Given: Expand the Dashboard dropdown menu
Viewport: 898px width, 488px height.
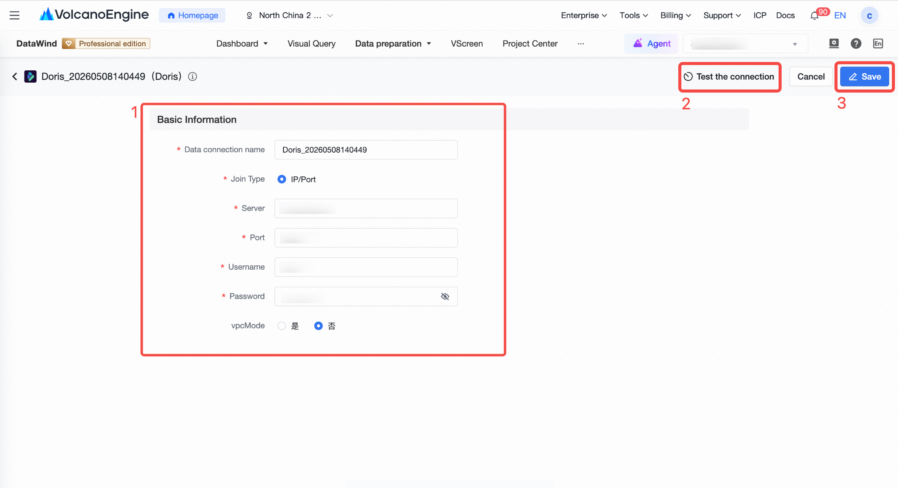Looking at the screenshot, I should tap(242, 44).
